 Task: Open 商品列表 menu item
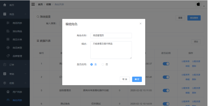click(15, 23)
